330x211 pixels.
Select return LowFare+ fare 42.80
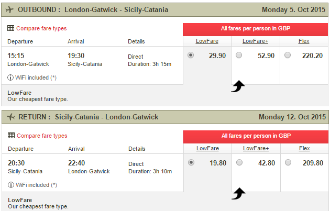tap(239, 162)
